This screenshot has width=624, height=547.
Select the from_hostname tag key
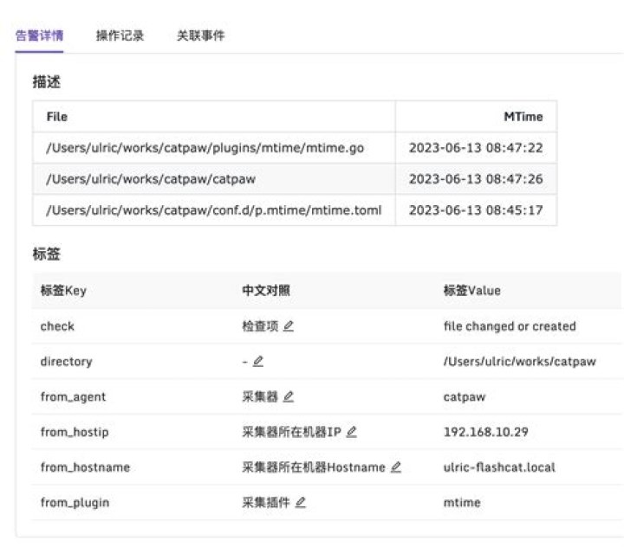point(85,467)
